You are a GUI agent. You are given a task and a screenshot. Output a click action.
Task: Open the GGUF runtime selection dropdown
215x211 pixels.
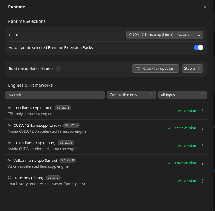(x=165, y=35)
